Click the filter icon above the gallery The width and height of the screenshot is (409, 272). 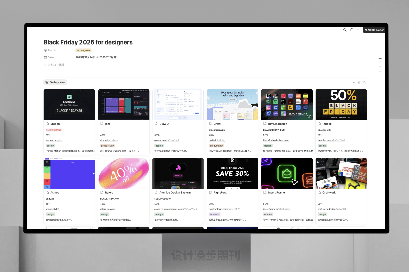tap(354, 82)
